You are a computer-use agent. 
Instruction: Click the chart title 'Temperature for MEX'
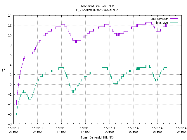[97, 6]
